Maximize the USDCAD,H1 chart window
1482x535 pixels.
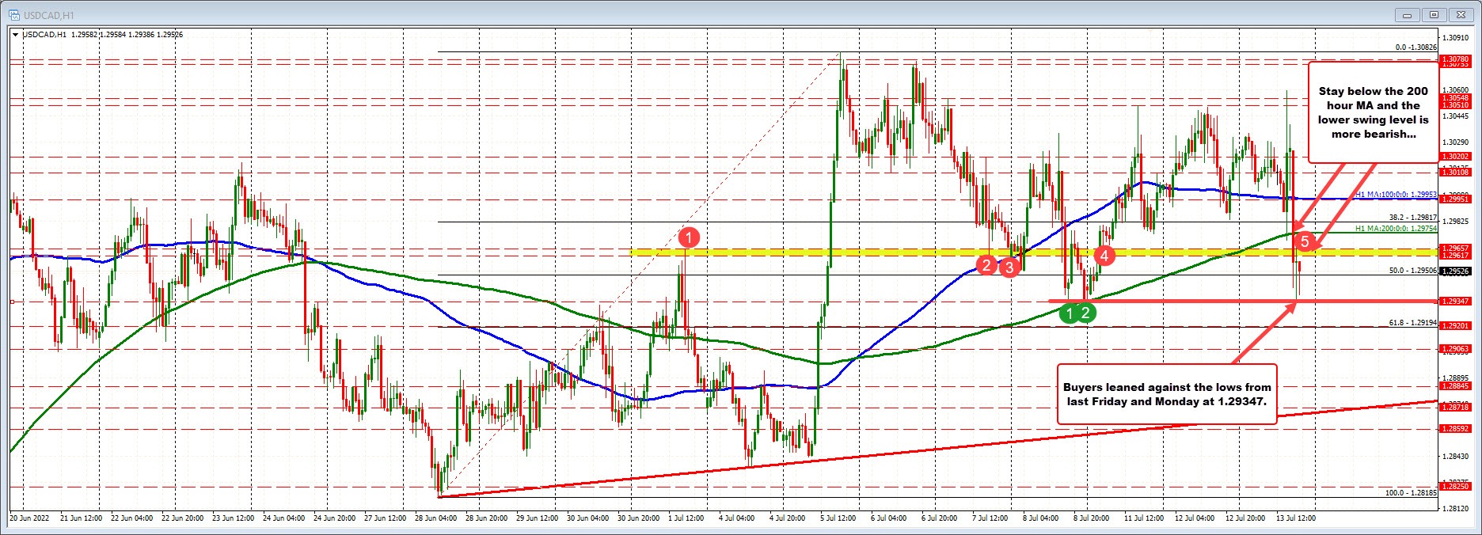(1433, 14)
